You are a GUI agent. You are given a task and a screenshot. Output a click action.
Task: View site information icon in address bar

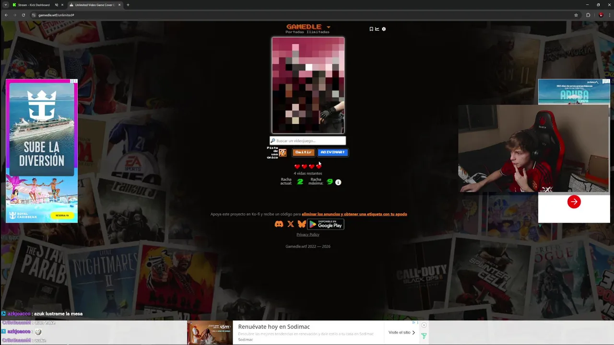pos(34,15)
